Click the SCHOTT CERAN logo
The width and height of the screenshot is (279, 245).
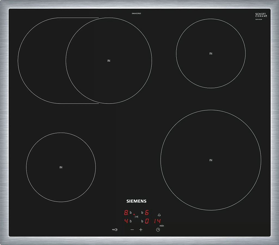[x=261, y=15]
